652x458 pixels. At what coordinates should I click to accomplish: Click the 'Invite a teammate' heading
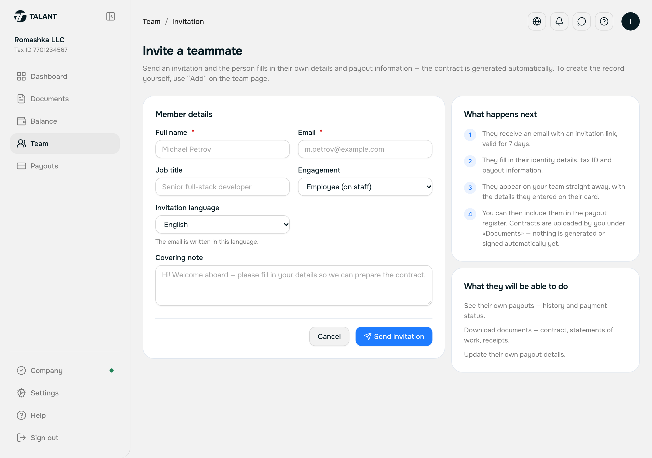[x=193, y=51]
